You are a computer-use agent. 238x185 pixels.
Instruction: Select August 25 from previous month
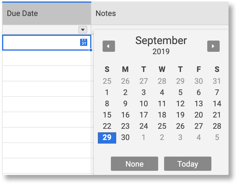point(107,81)
